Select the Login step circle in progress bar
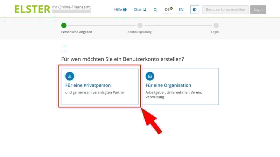The image size is (280, 157). click(x=216, y=25)
